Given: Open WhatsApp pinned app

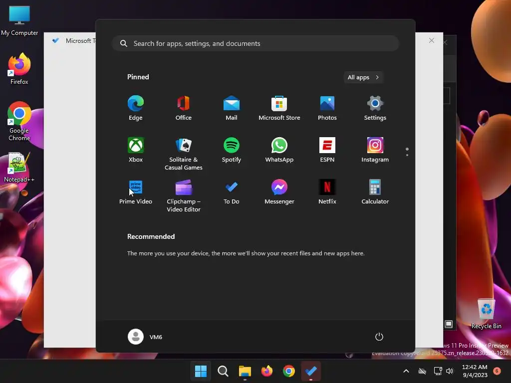Looking at the screenshot, I should [279, 150].
